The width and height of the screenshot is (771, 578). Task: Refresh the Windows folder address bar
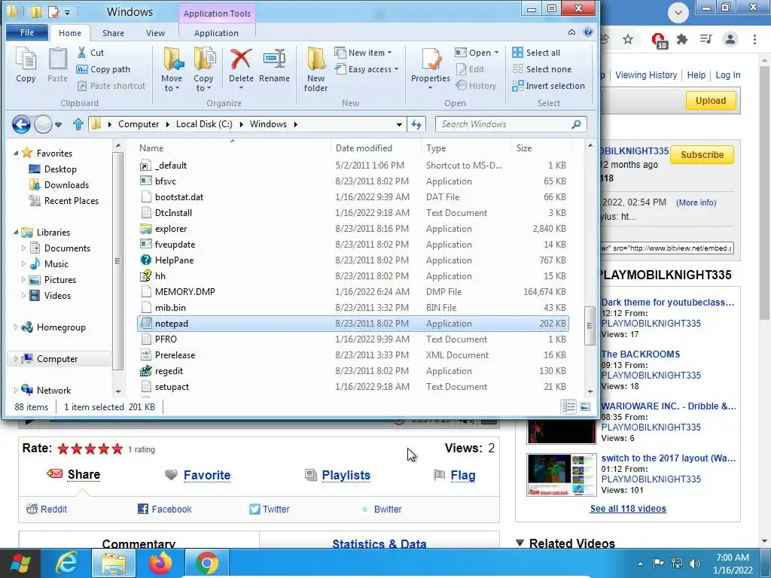(x=416, y=124)
